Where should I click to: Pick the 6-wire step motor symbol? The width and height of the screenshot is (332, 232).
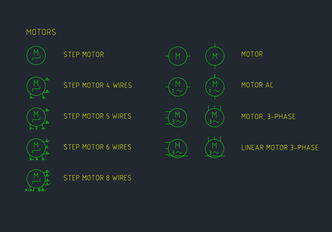coord(36,148)
